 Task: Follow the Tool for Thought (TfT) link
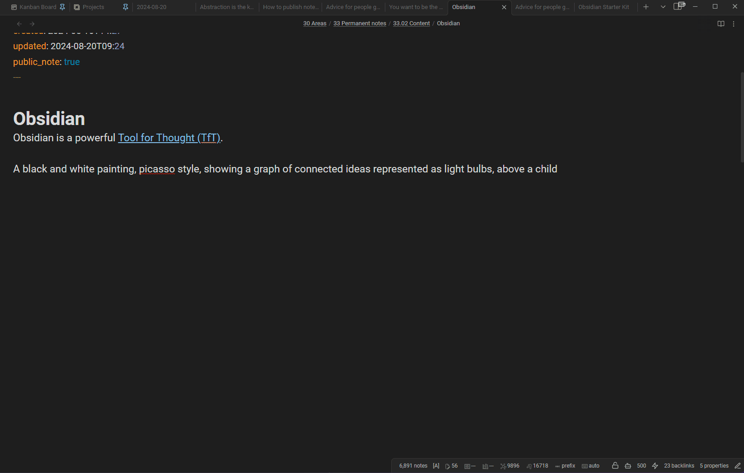pos(169,138)
